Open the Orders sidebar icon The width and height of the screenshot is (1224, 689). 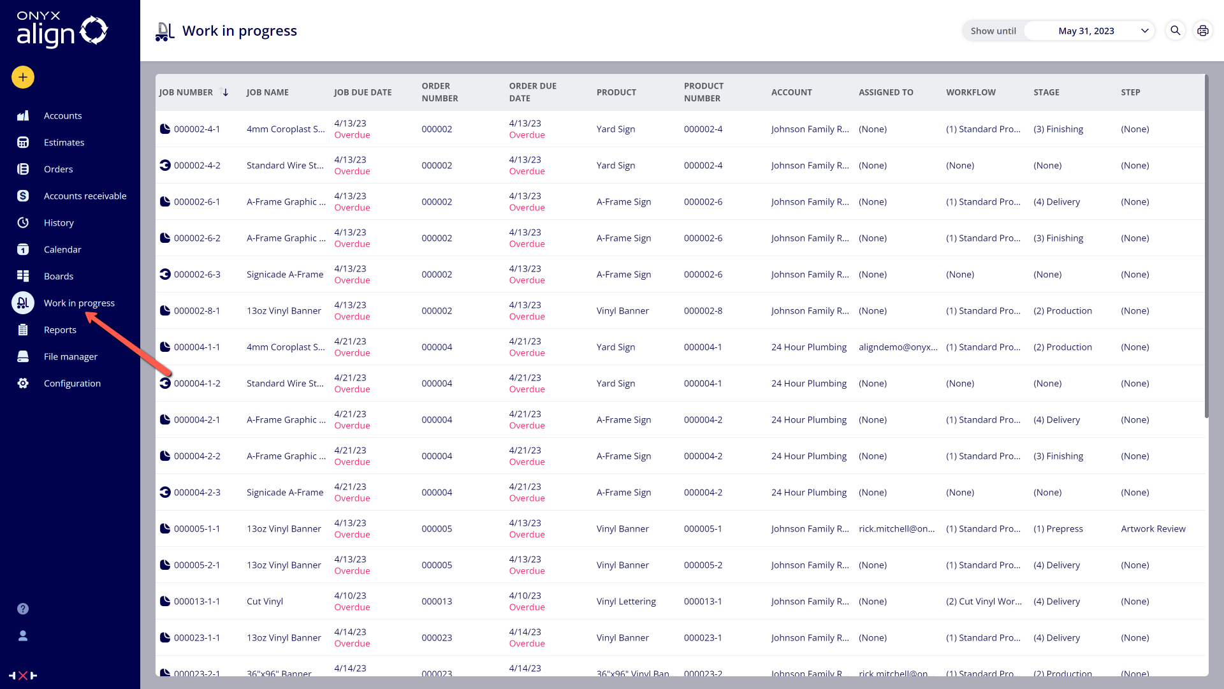23,169
